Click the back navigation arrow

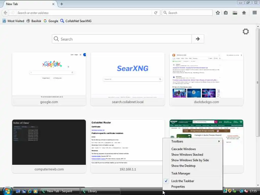click(5, 13)
